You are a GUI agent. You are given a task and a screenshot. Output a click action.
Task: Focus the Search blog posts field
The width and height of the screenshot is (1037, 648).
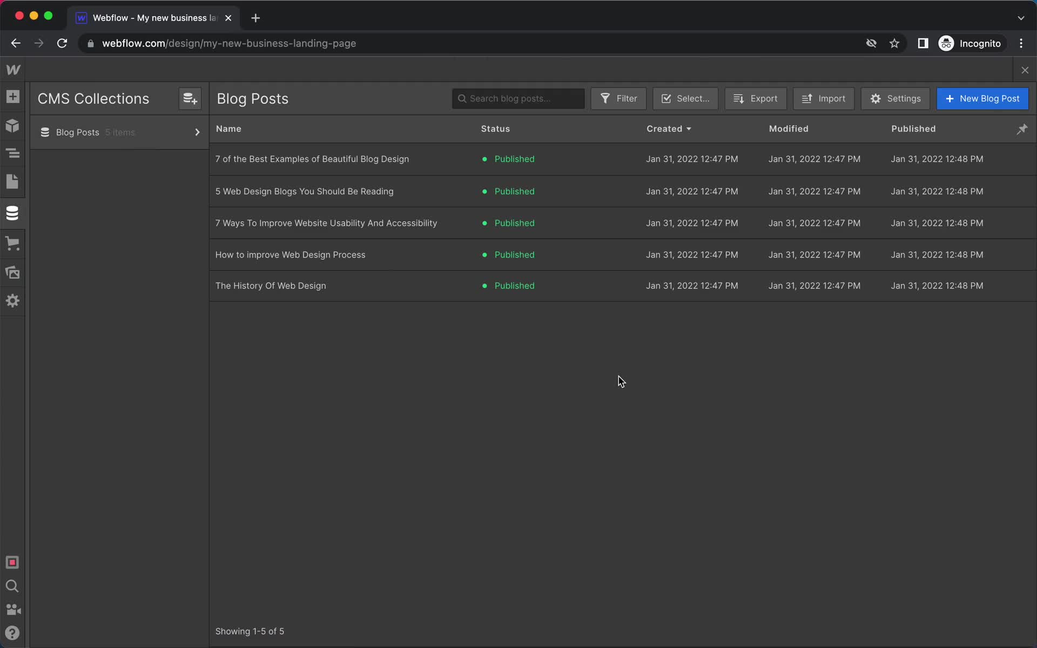tap(518, 99)
